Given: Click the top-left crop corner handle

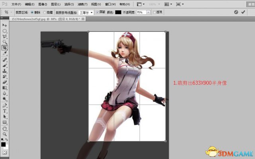Looking at the screenshot, I should click(88, 32).
